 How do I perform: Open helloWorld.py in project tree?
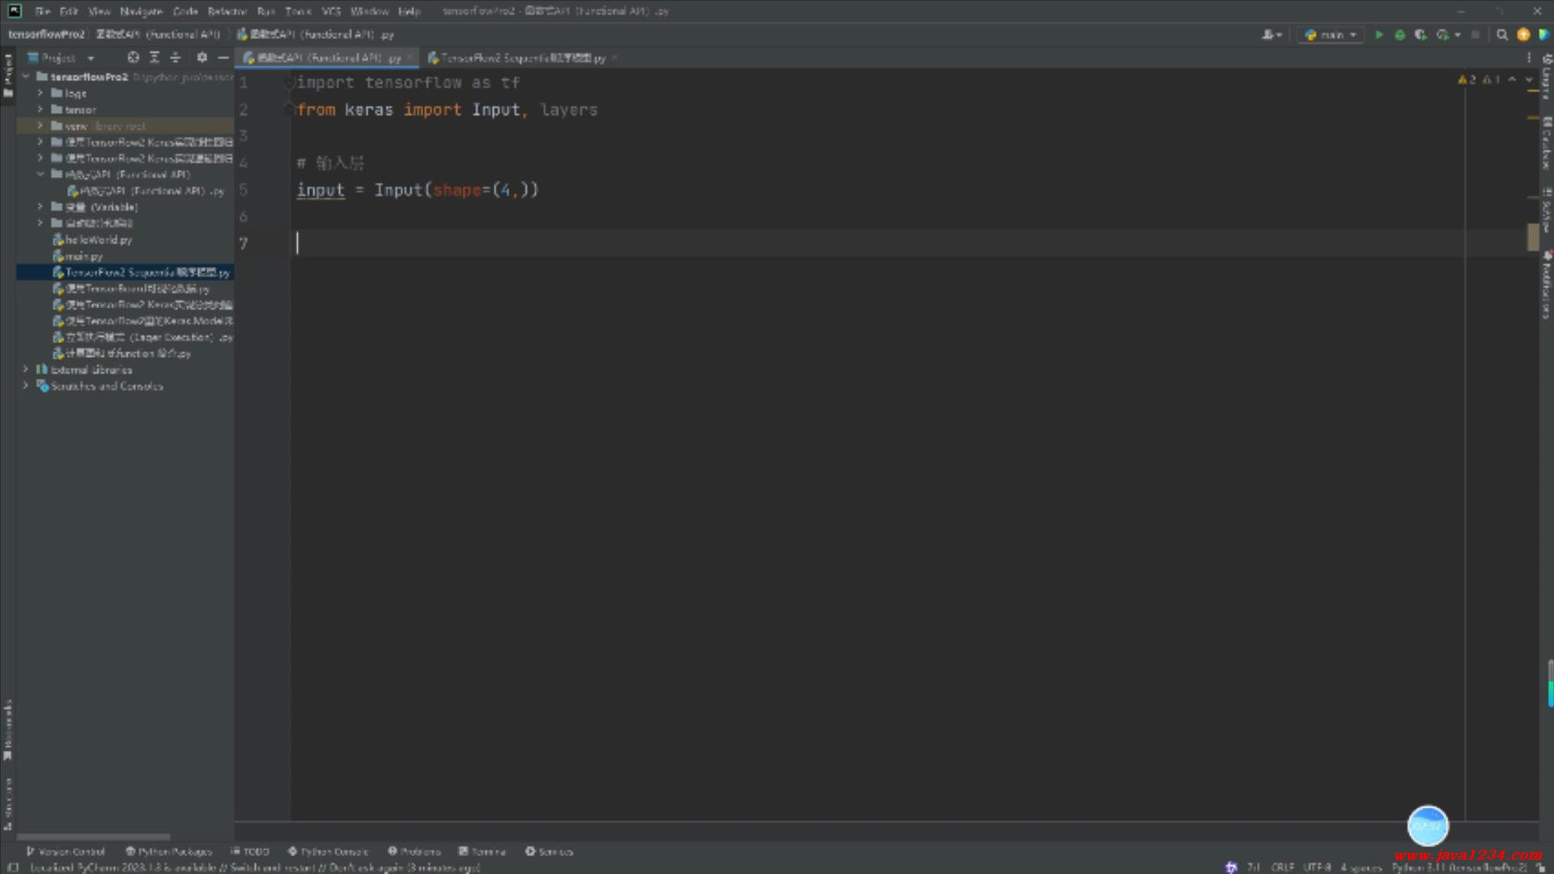[x=98, y=240]
